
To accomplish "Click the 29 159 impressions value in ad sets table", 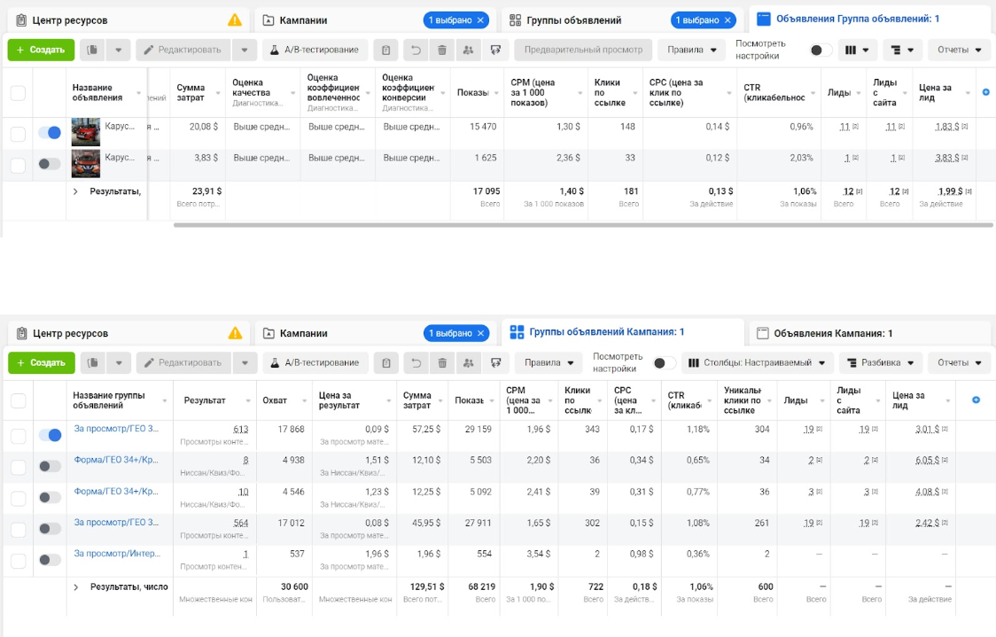I will (479, 430).
